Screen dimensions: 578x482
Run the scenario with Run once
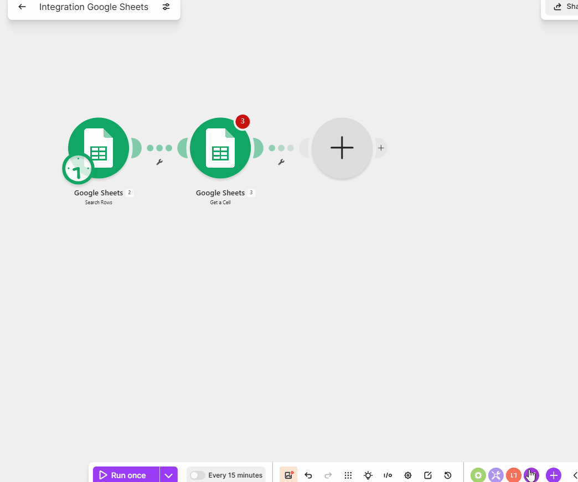[126, 475]
